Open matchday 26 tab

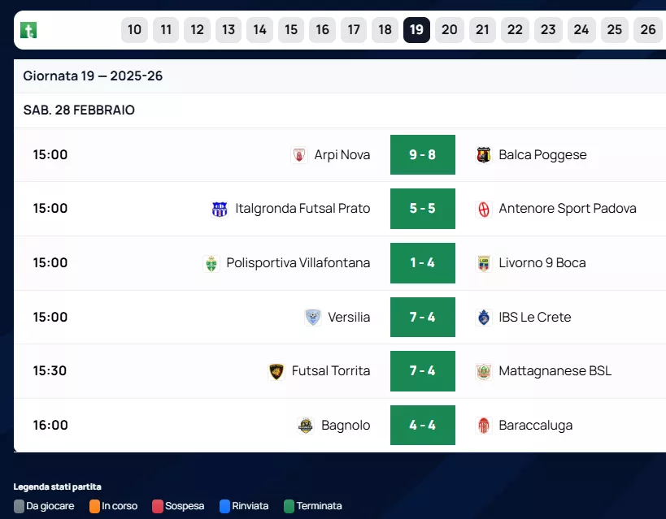[647, 30]
